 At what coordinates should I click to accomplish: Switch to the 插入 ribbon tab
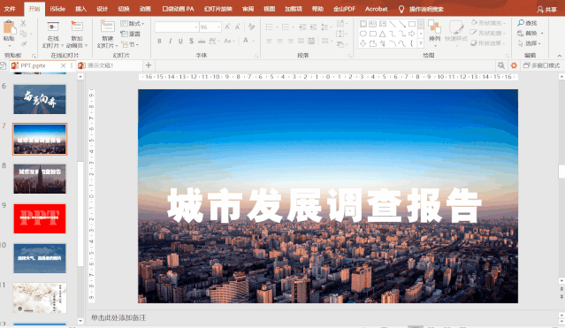click(80, 9)
